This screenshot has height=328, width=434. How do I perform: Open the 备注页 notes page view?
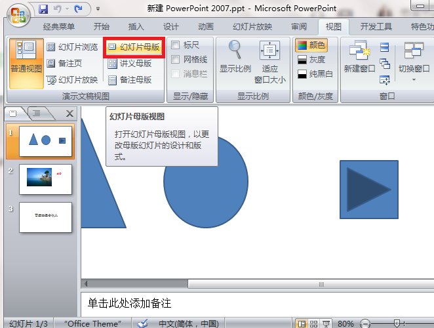pos(64,64)
